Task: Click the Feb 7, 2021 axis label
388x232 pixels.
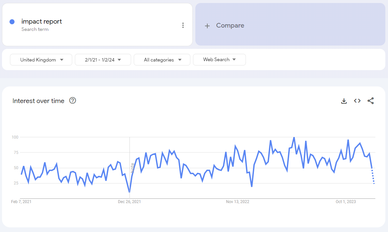Action: tap(21, 202)
